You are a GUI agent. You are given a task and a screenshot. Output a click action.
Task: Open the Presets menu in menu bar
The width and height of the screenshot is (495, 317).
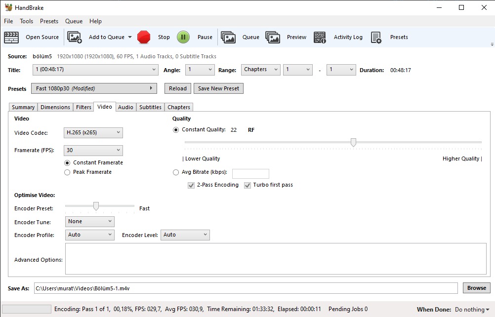49,21
